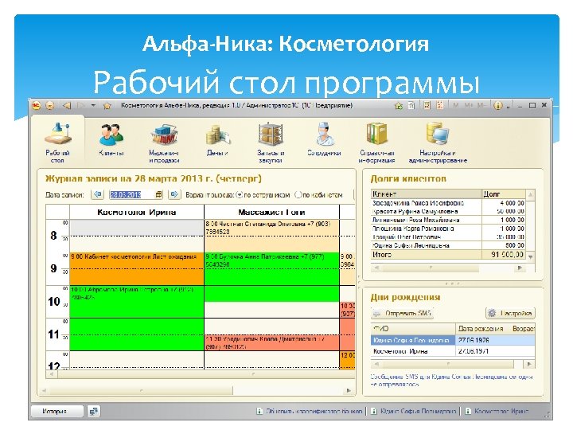
Task: Select the Косметолог Ирина birthday row
Action: coord(453,351)
